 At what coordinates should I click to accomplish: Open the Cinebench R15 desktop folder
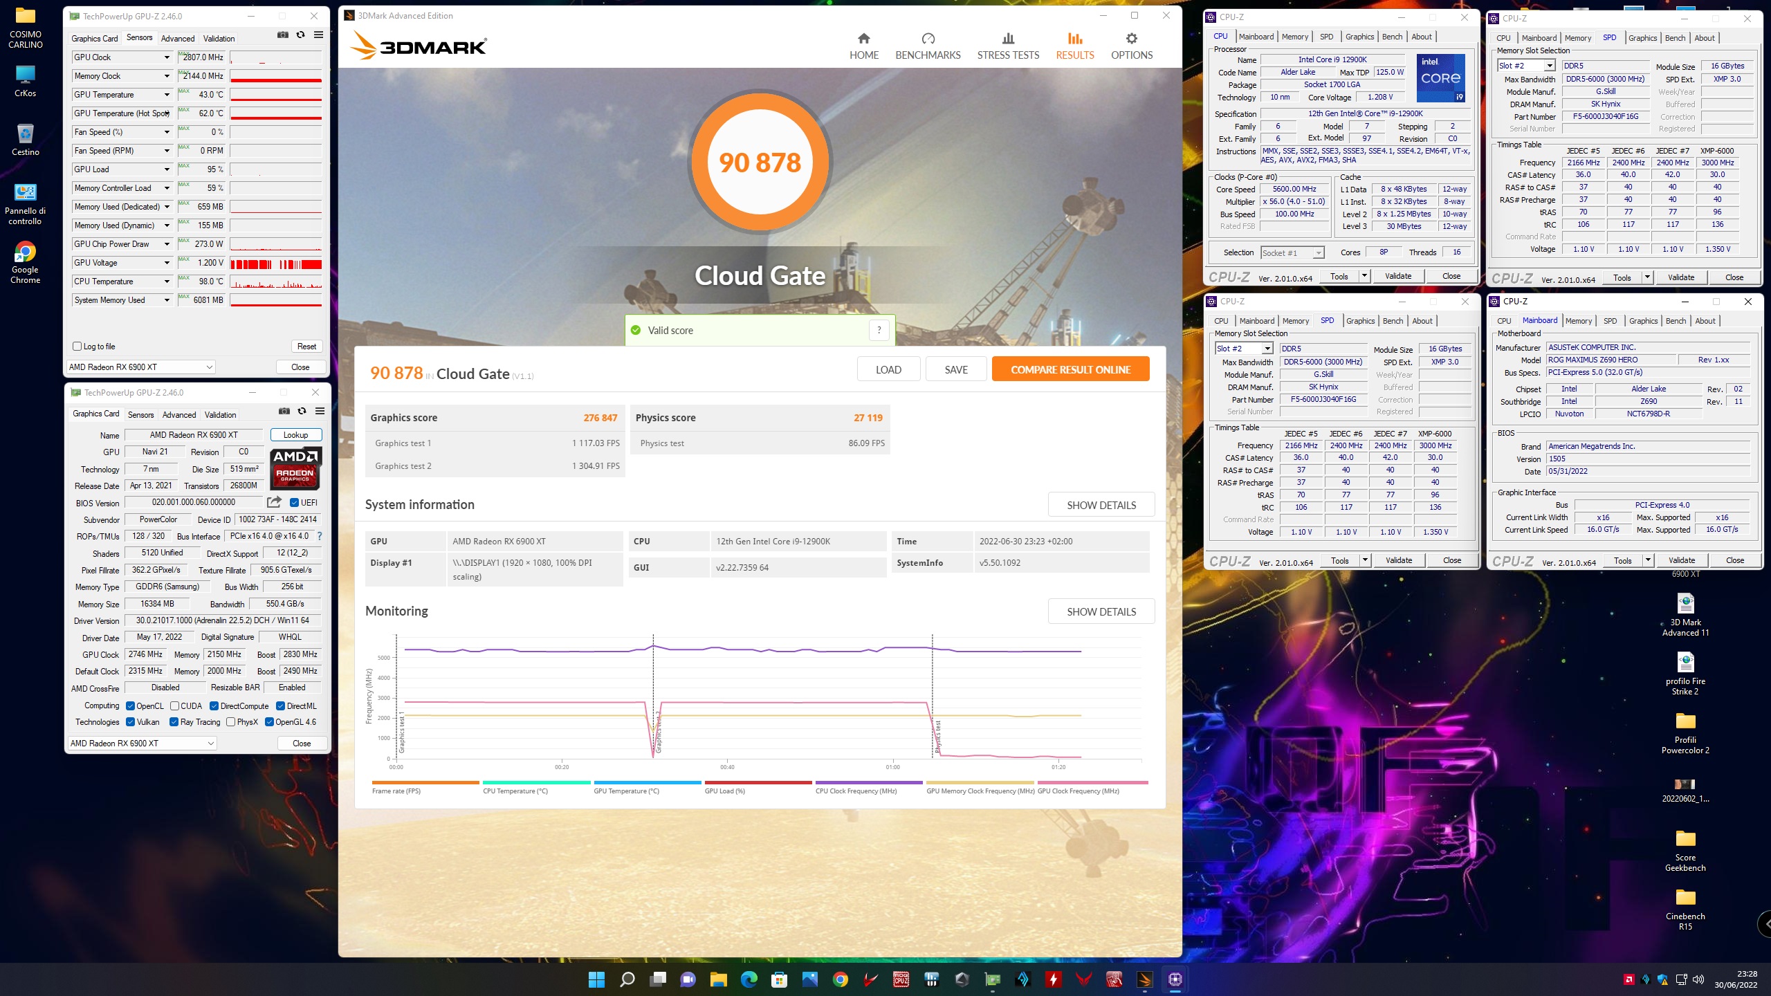click(1685, 910)
